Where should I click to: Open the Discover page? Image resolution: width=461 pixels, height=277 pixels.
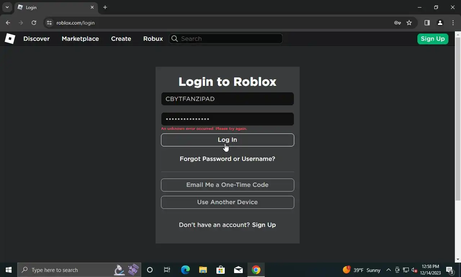(36, 39)
